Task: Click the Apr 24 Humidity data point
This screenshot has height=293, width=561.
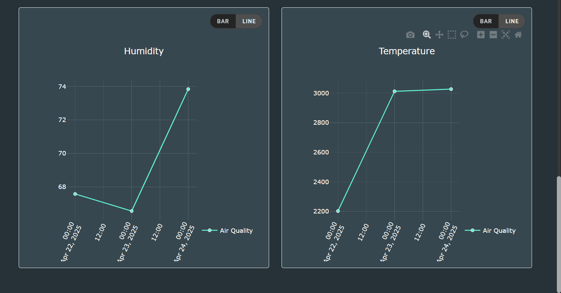Action: coord(188,89)
